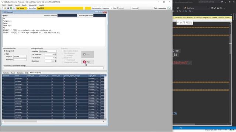Click the icon left of wrench in SSMS toolbar
Viewport: 236px width, 132px height.
[212, 8]
